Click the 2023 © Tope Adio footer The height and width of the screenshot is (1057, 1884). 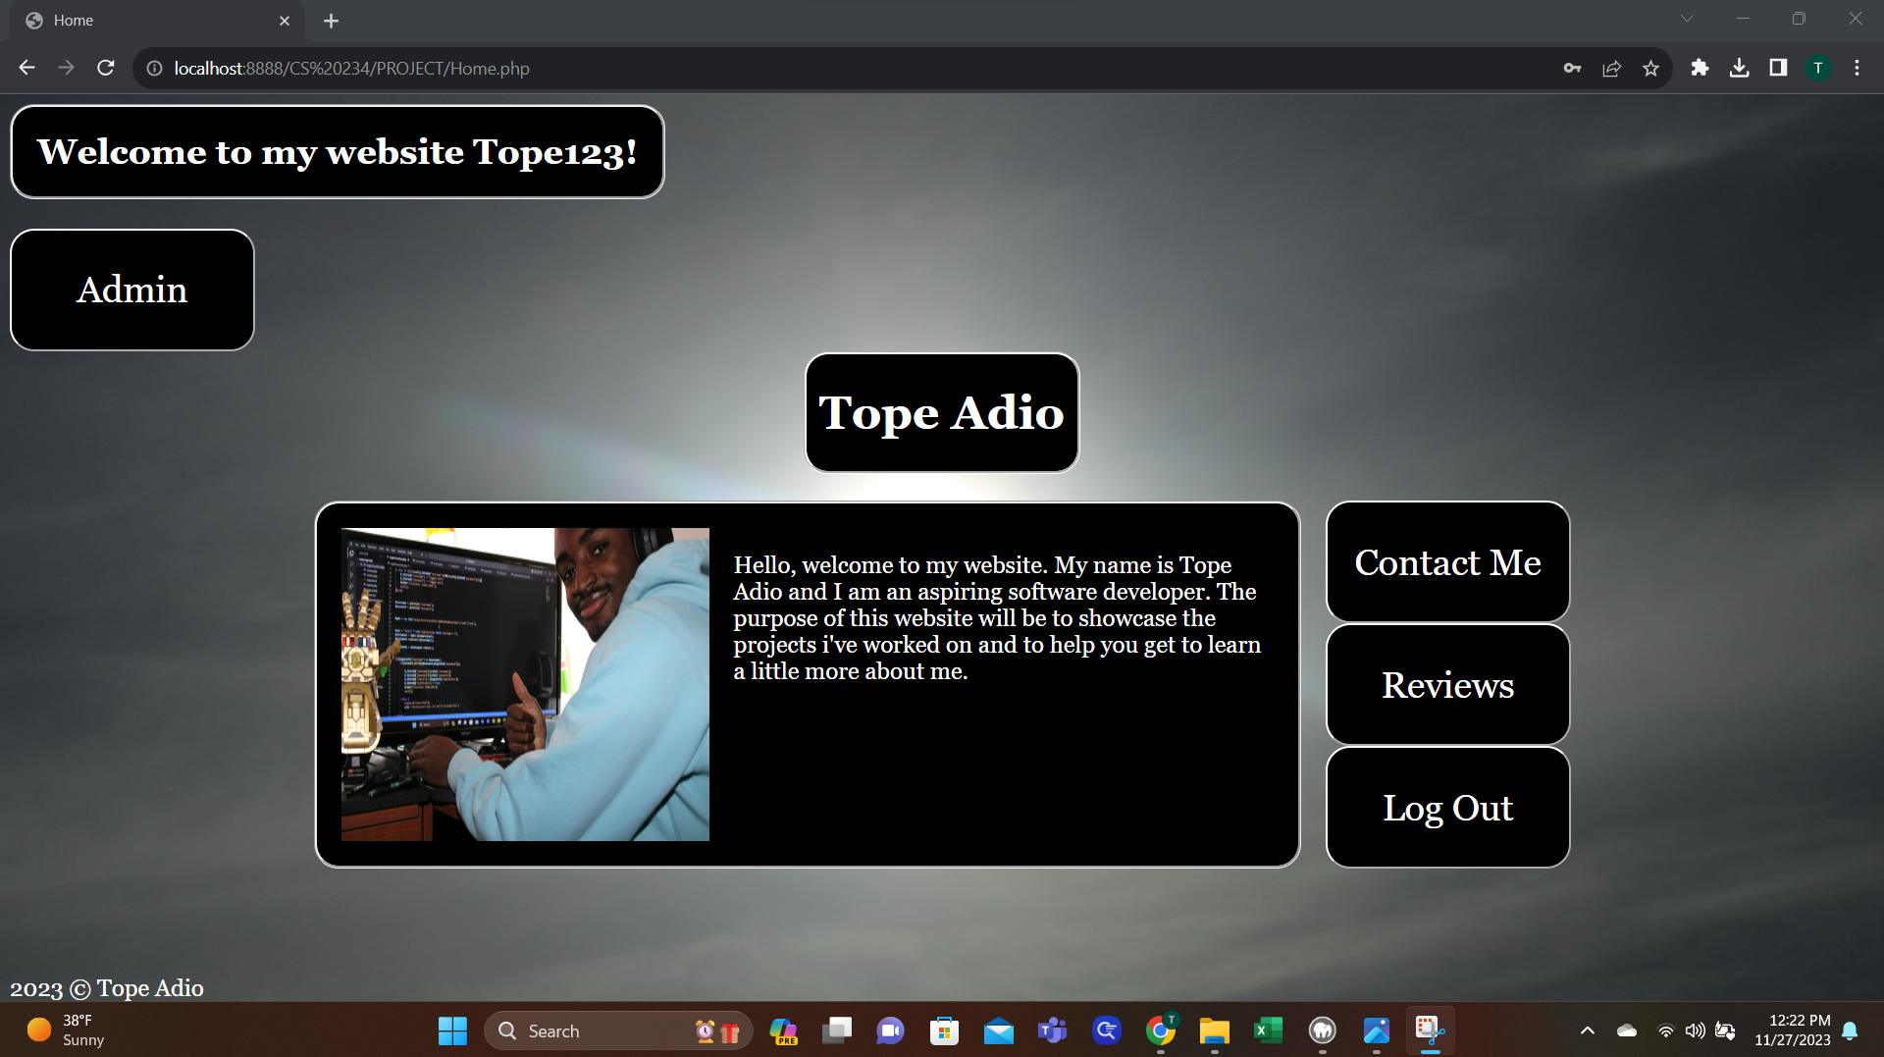[x=107, y=988]
